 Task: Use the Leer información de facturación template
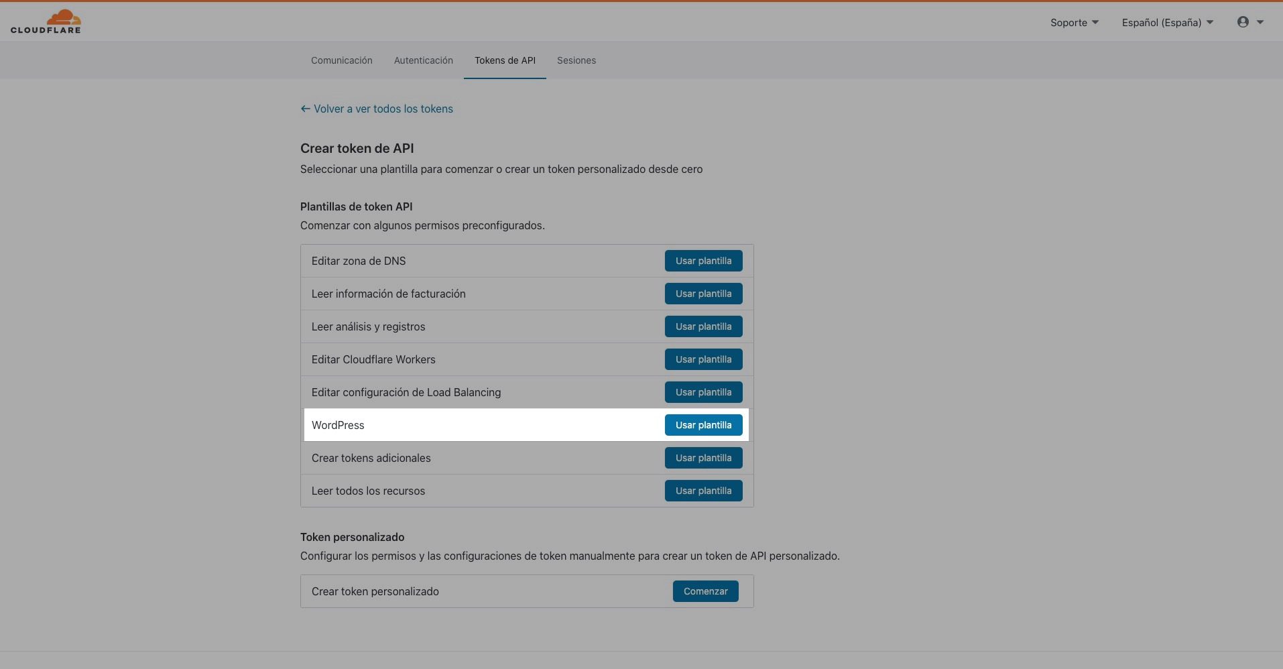pyautogui.click(x=703, y=294)
